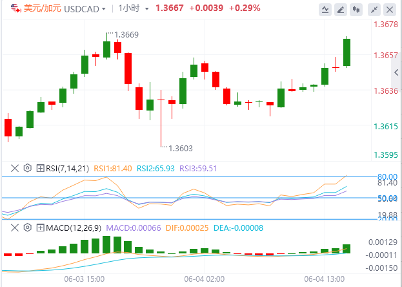Click the high label 1.3669
Viewport: 402px width, 287px height.
[126, 35]
